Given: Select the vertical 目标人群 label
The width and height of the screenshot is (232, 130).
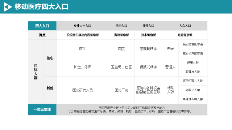Looking at the screenshot, I should [36, 72].
